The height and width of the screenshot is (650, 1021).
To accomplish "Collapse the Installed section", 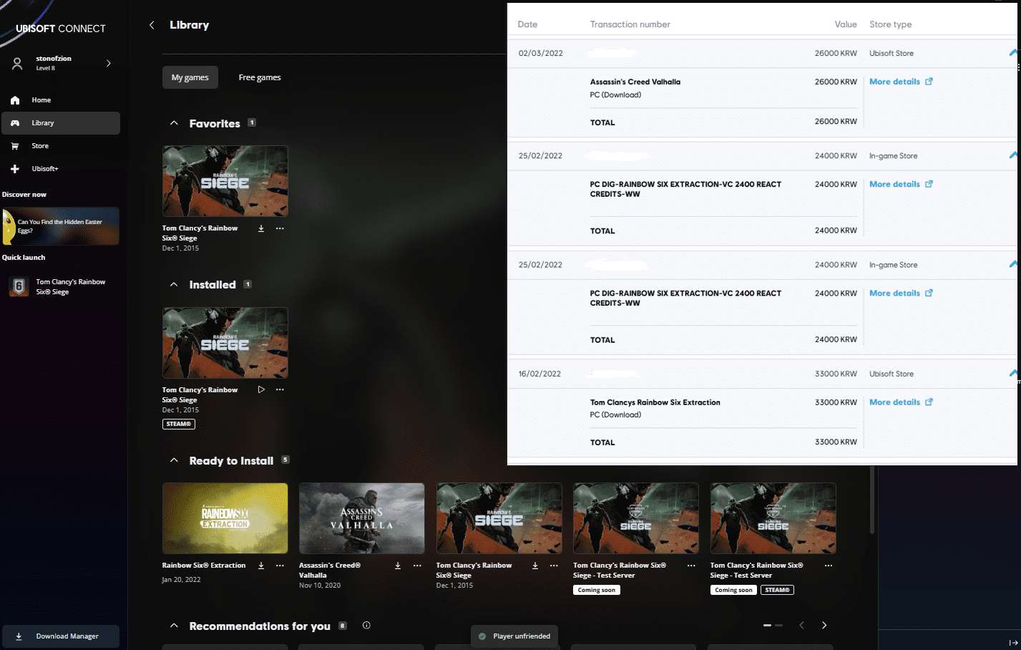I will 173,284.
